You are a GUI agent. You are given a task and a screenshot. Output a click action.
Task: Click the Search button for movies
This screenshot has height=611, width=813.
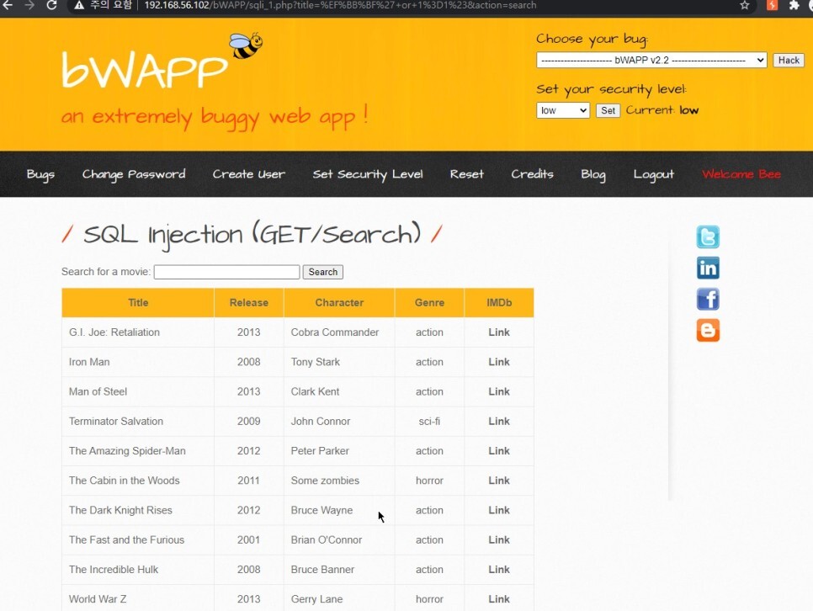(x=322, y=272)
